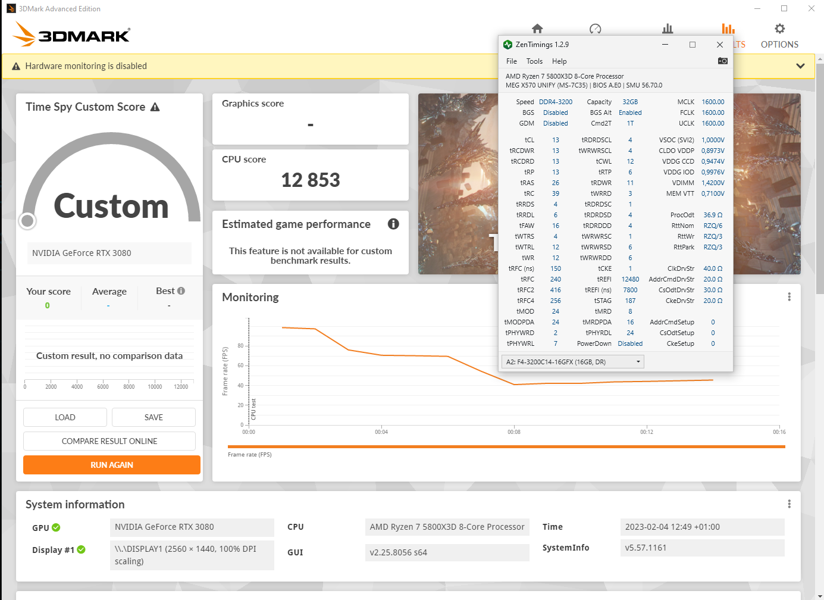The width and height of the screenshot is (824, 600).
Task: Click warning icon beside Time Spy Custom Score
Action: click(155, 107)
